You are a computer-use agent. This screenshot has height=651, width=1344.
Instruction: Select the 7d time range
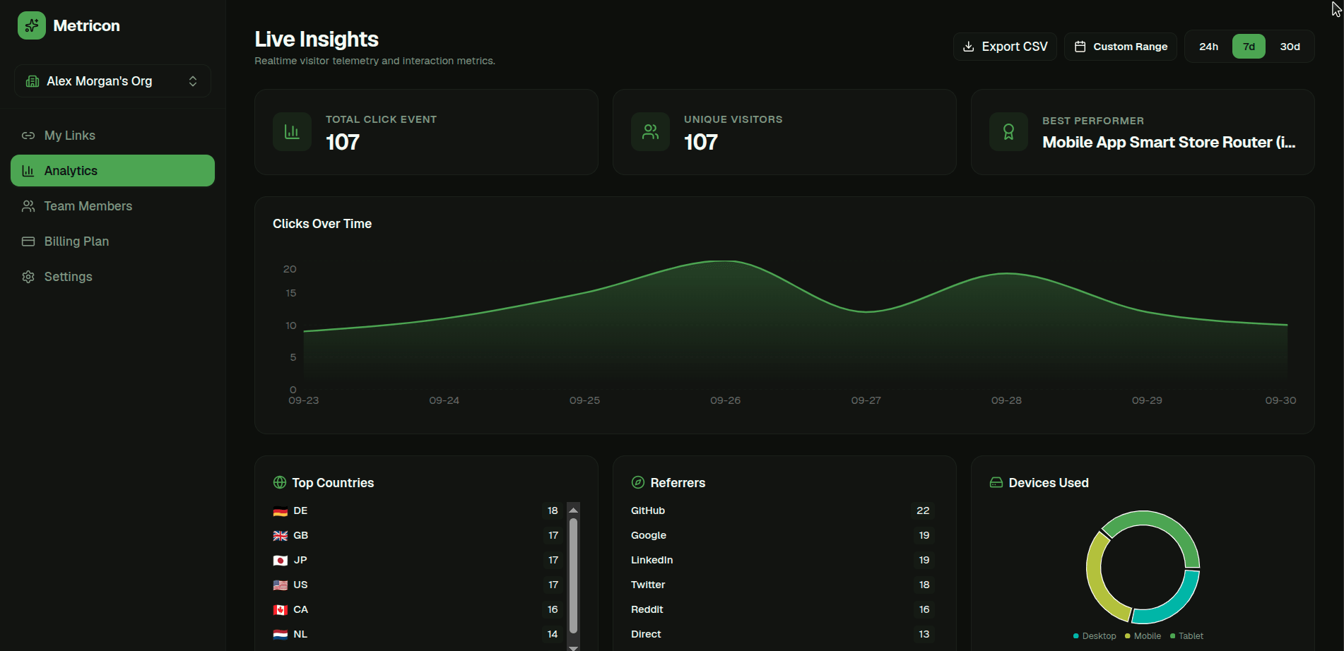1249,47
